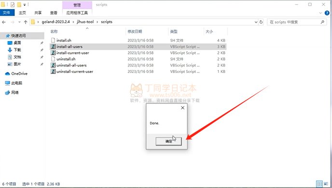
Task: Switch to the 查看 ribbon tab
Action: coord(54,13)
